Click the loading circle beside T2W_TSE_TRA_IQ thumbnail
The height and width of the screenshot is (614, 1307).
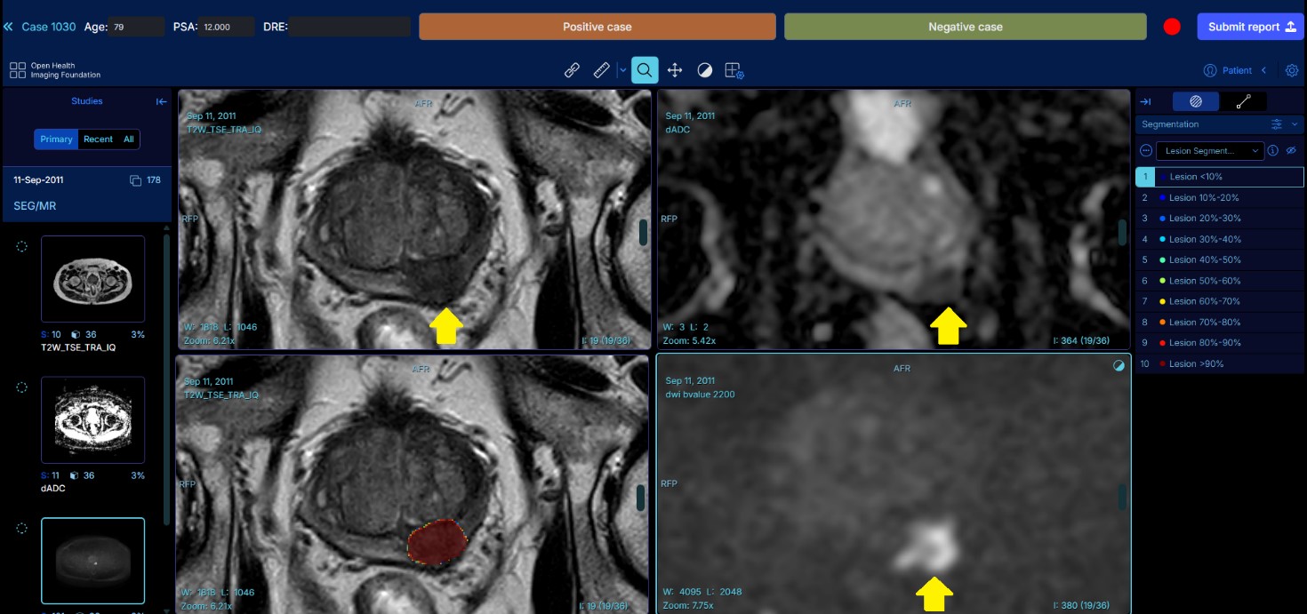tap(22, 246)
